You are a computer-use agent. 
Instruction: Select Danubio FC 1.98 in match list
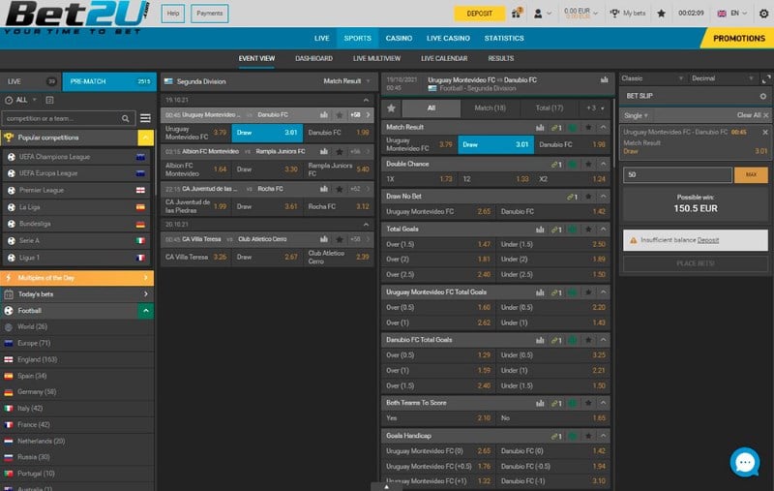(339, 133)
